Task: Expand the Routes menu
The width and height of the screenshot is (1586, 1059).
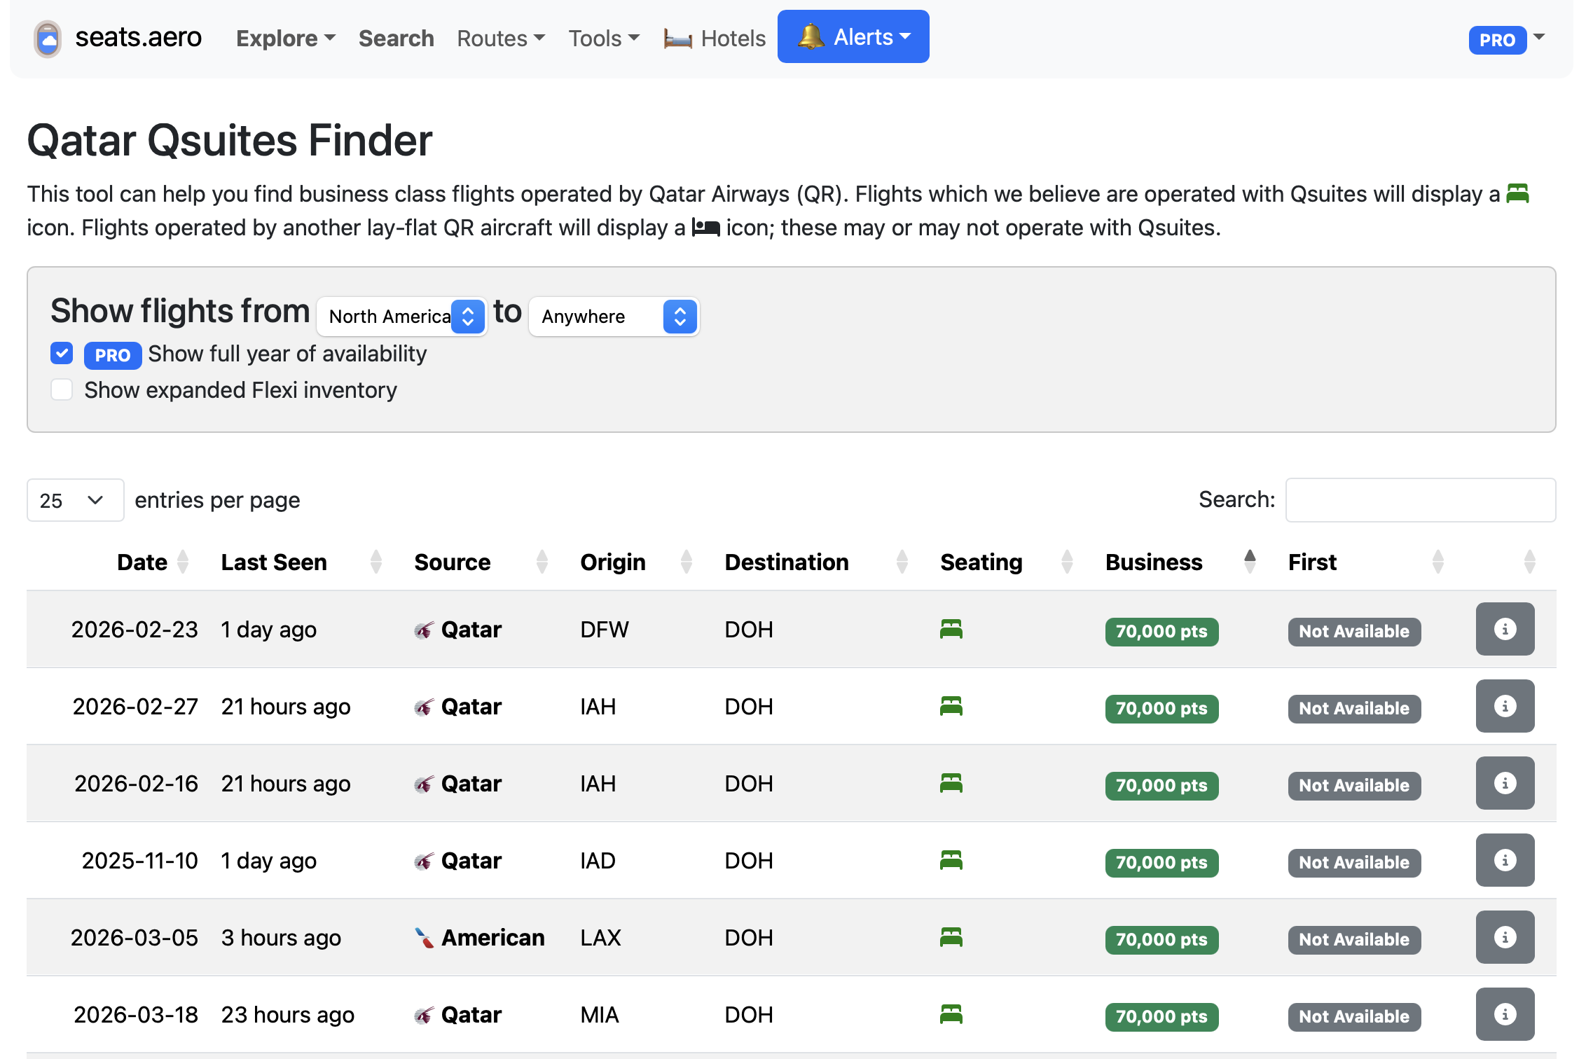Action: point(501,38)
